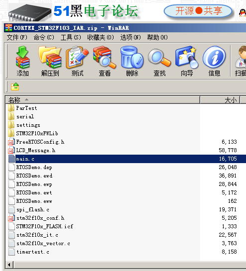Launch the 向导 (Wizard) tool

pos(187,61)
